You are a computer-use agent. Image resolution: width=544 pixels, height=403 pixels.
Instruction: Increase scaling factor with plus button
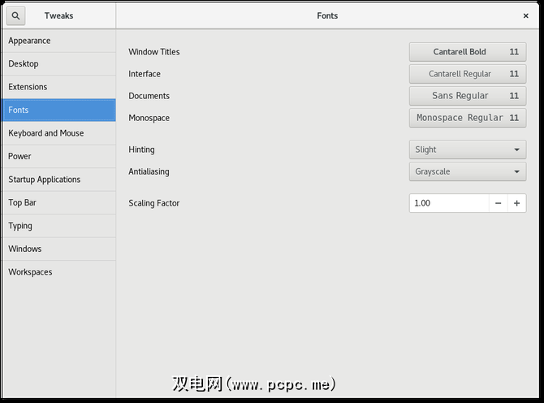pyautogui.click(x=516, y=203)
